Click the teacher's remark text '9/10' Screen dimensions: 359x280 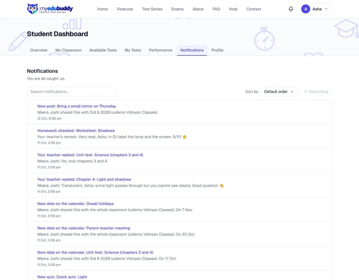[177, 137]
